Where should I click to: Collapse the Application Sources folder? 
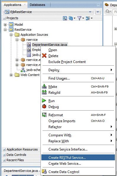11,35
